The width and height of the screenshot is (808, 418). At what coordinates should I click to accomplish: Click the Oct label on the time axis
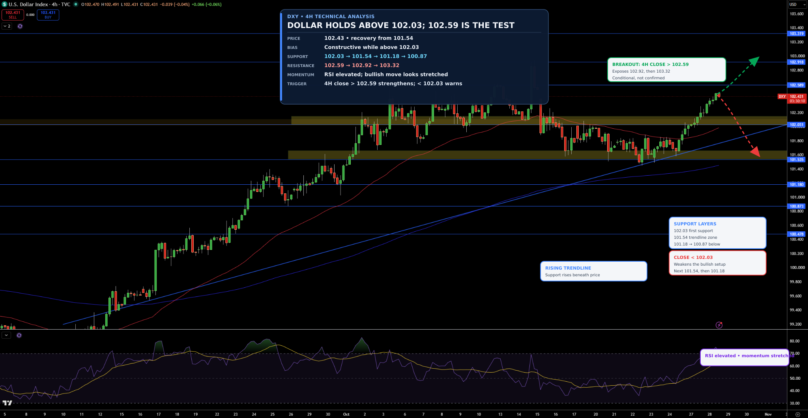click(x=346, y=414)
